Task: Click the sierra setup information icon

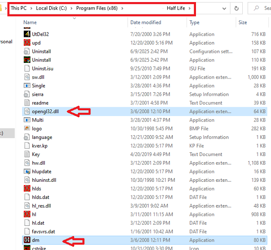Action: click(x=27, y=94)
